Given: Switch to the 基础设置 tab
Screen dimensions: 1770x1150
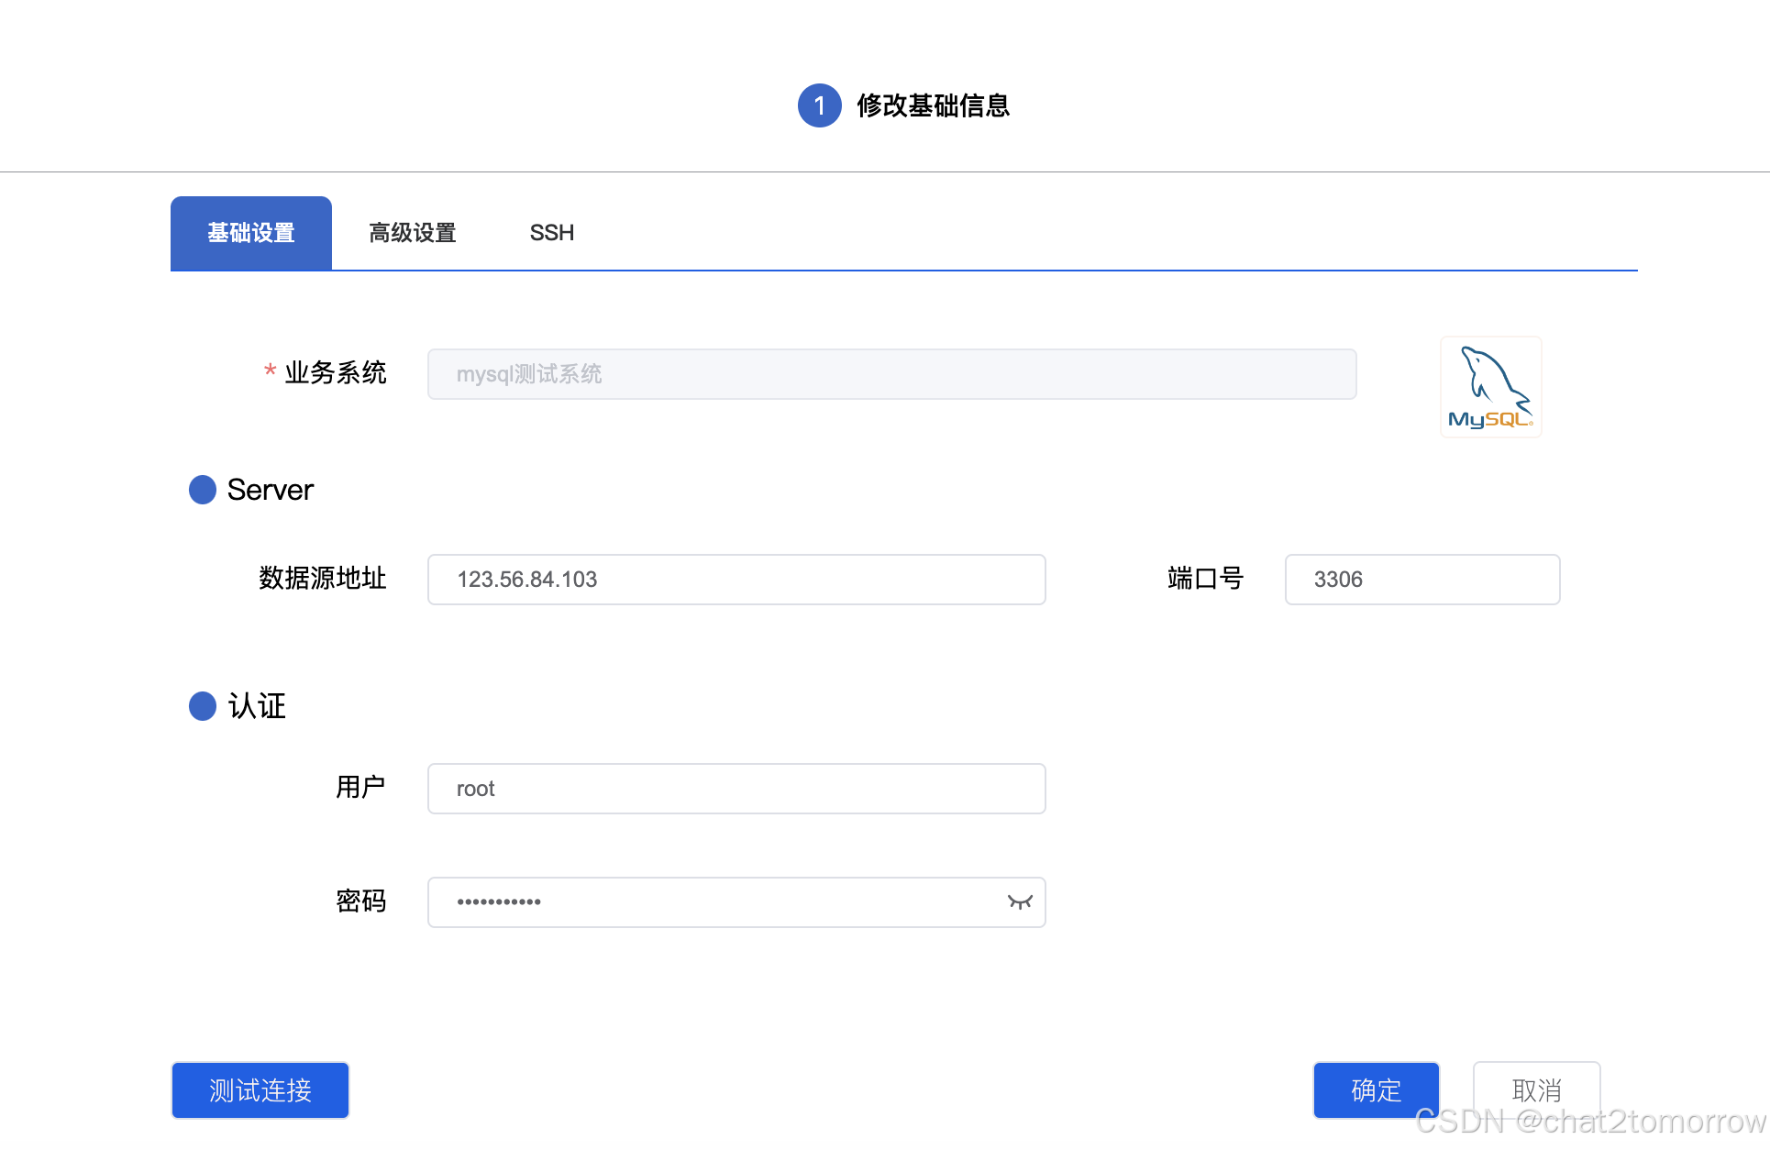Looking at the screenshot, I should (x=251, y=233).
